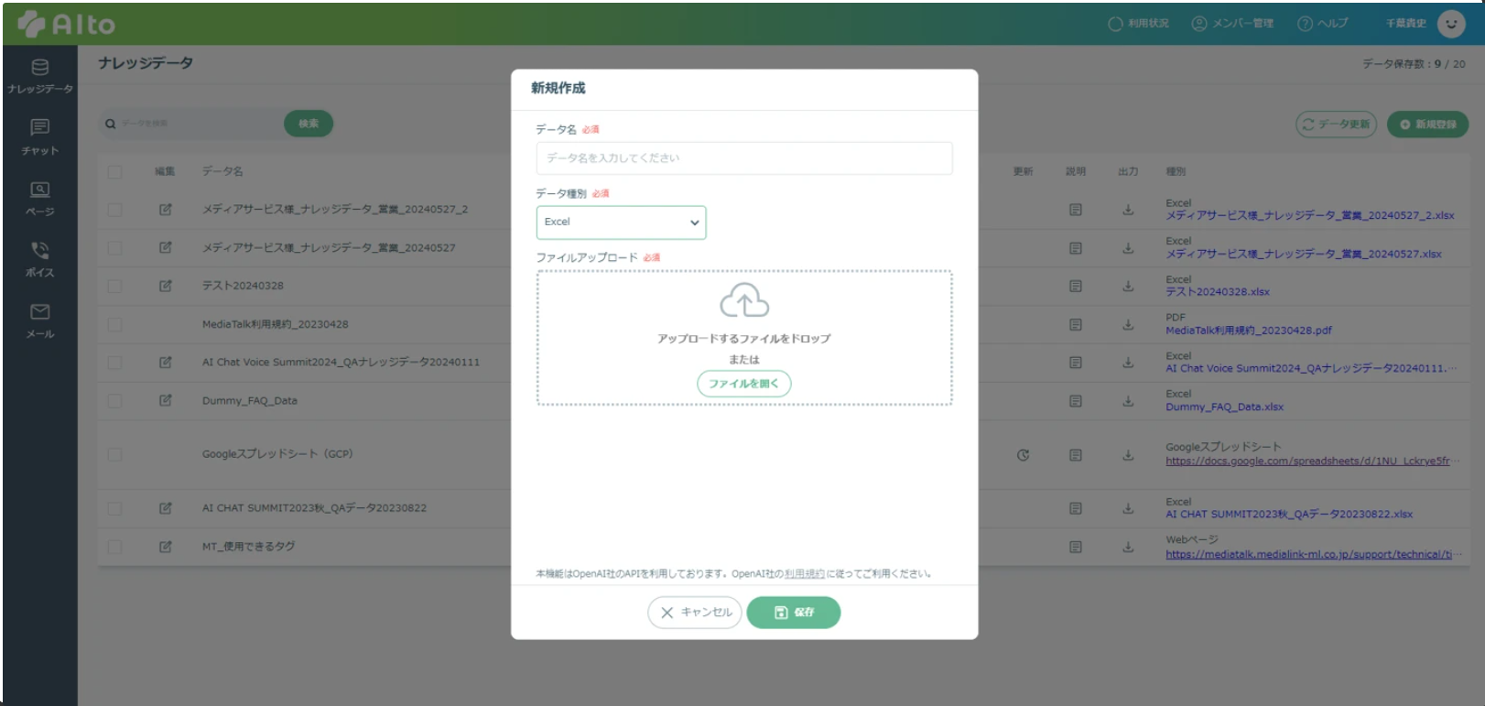Click the upload cloud icon in the dialog
This screenshot has width=1485, height=706.
pos(743,300)
